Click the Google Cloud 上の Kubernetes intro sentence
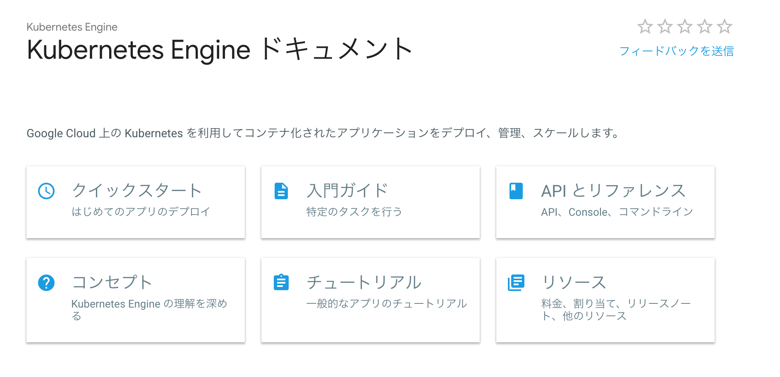 (323, 133)
